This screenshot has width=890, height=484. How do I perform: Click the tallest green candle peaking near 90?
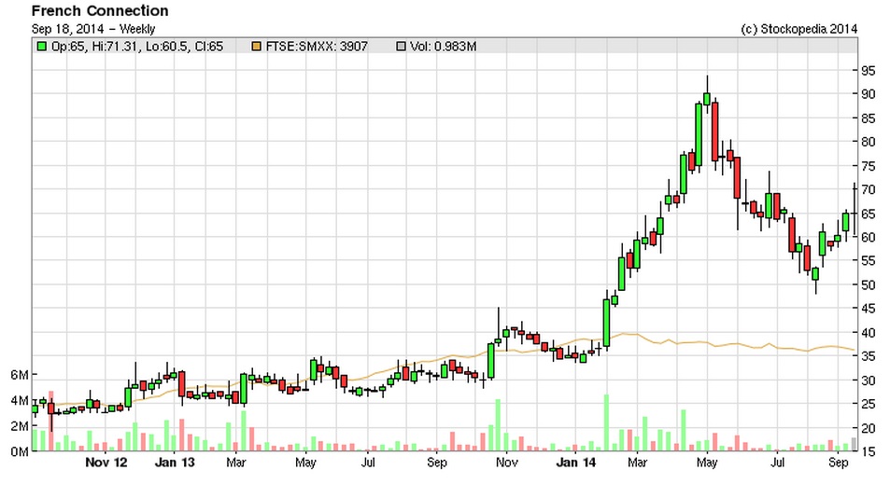tap(699, 134)
